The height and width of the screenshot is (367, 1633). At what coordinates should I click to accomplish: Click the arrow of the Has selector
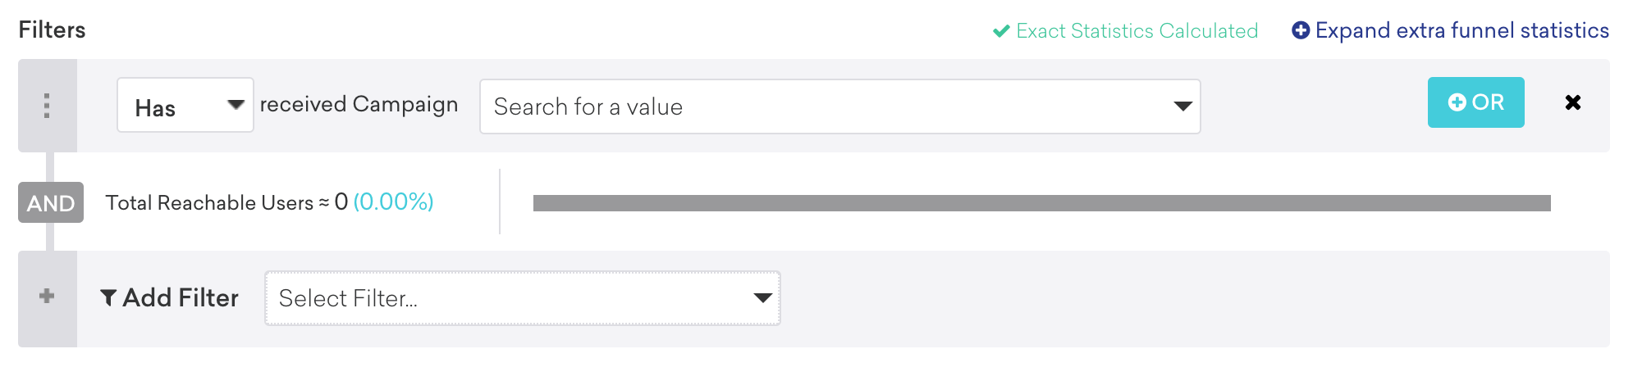click(x=236, y=105)
